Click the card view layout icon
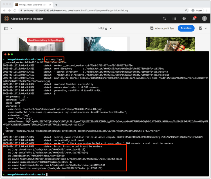The width and height of the screenshot is (211, 179). click(201, 28)
